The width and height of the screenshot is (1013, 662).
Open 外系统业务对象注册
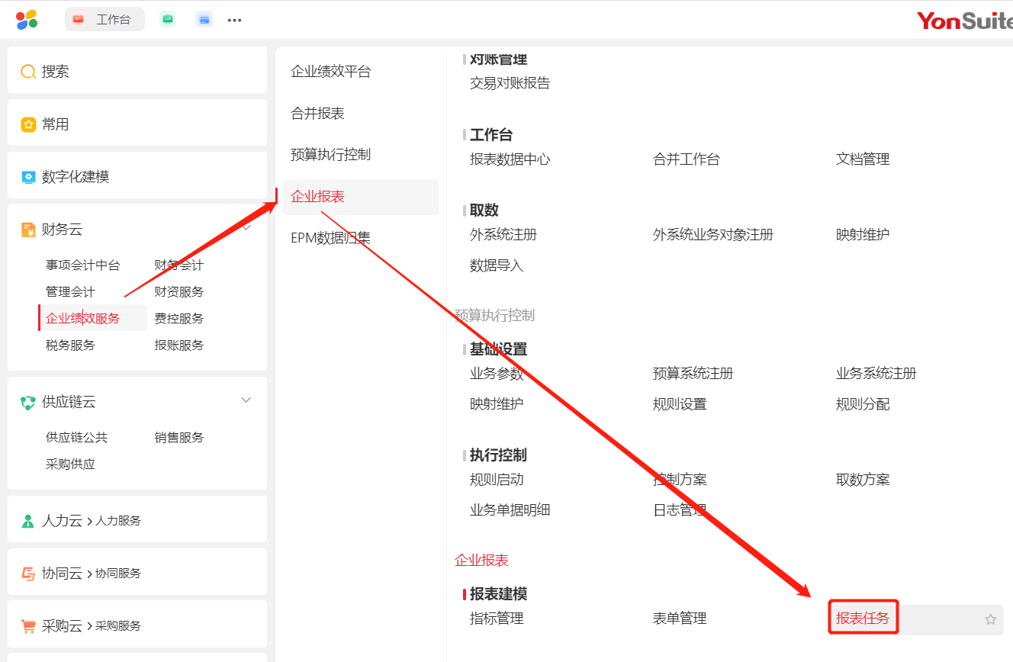point(713,235)
